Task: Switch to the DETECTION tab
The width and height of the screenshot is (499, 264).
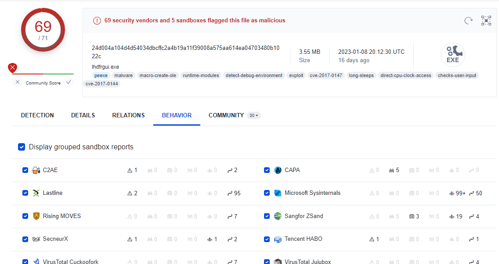Action: point(37,115)
